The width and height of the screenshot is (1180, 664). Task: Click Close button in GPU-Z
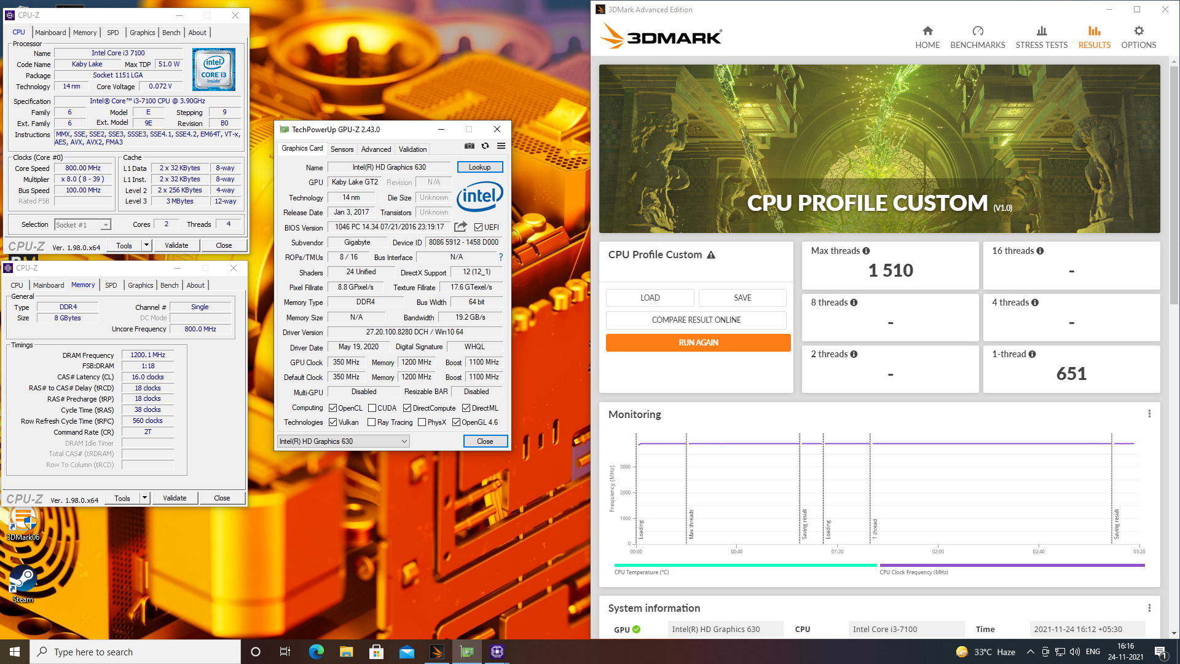click(x=485, y=441)
